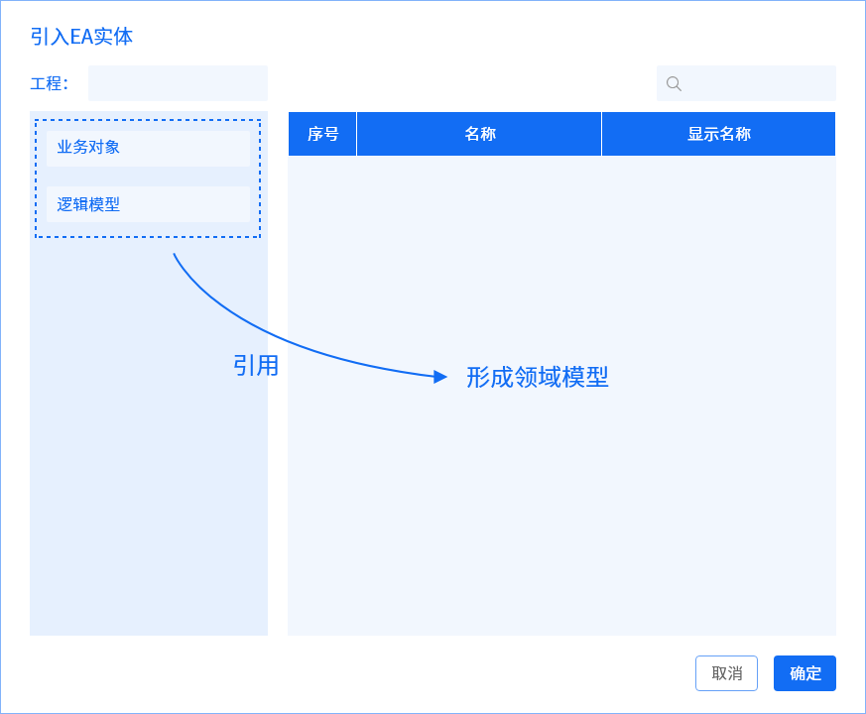Select the 逻辑模型 item in left panel

(148, 205)
